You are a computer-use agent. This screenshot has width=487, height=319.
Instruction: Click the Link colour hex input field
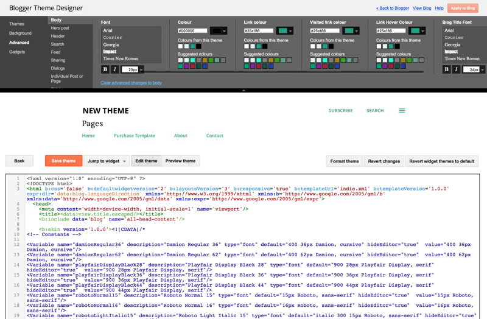(x=258, y=31)
